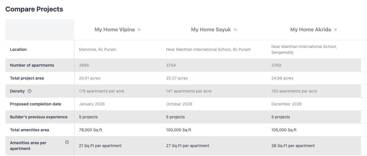
Task: Remove My Home Akrida from comparison
Action: coord(336,30)
